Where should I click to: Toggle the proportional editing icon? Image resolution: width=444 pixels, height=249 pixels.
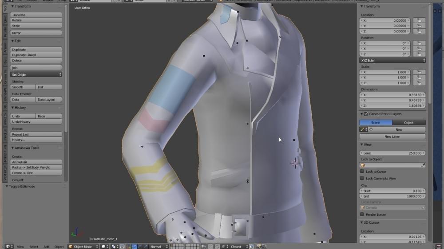click(210, 246)
